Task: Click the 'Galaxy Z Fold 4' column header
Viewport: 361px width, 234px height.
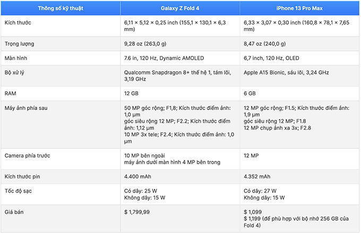Action: click(180, 8)
